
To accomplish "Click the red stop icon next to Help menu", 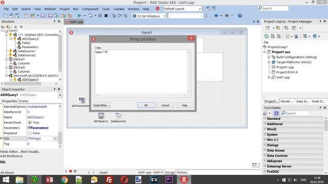I will click(157, 9).
